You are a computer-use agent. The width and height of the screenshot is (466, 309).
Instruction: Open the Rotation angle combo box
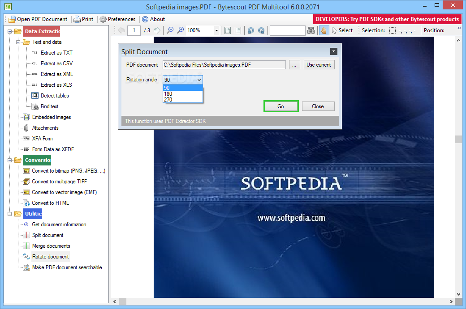(x=183, y=80)
